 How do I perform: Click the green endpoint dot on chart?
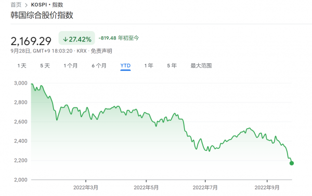click(x=292, y=163)
